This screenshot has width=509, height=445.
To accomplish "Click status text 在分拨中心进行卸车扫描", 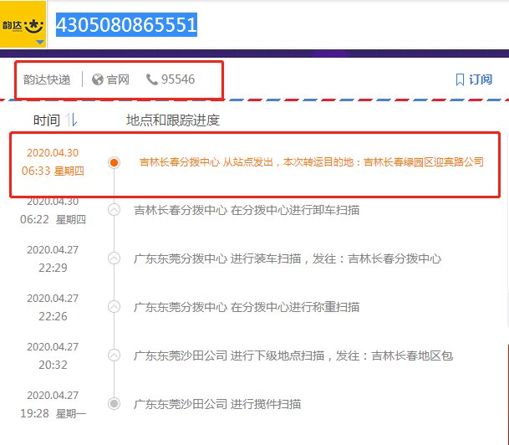I will (x=295, y=210).
